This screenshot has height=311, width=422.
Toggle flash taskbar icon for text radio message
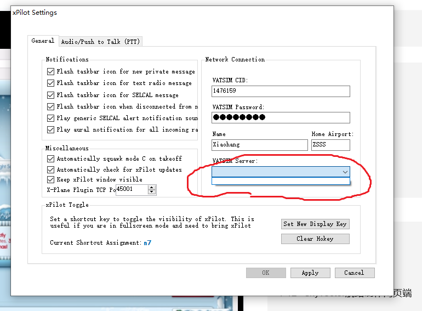tap(50, 83)
